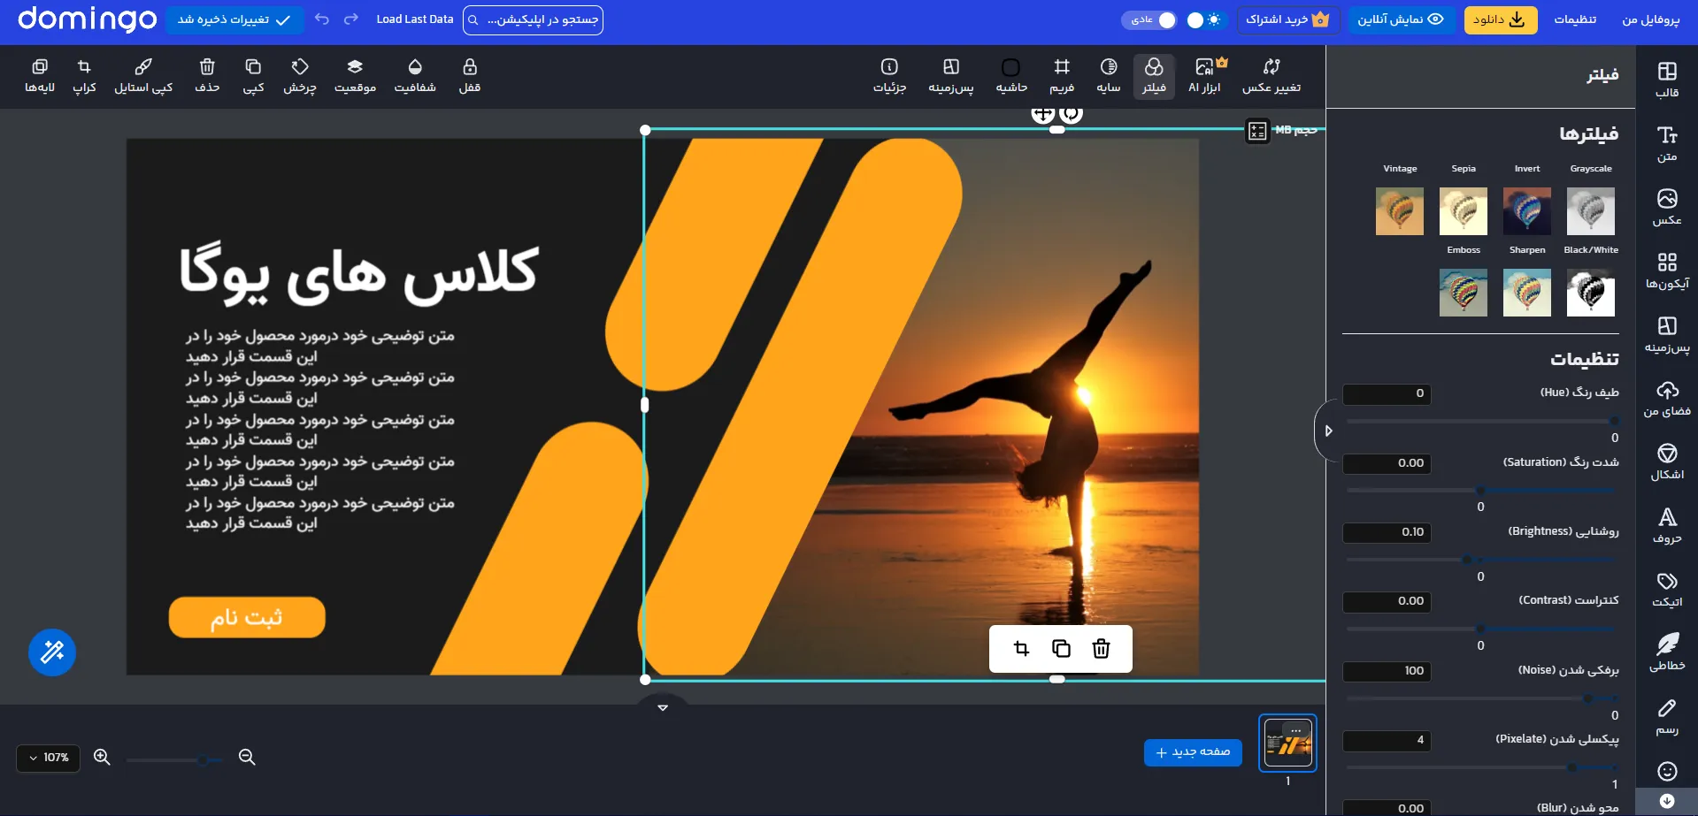Open Settings (تنظیمات) in header
This screenshot has height=816, width=1698.
1575,19
